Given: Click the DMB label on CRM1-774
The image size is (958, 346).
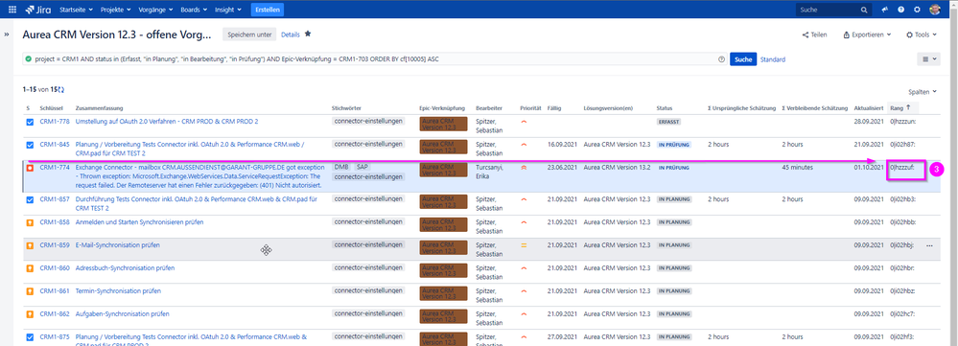Looking at the screenshot, I should (341, 167).
